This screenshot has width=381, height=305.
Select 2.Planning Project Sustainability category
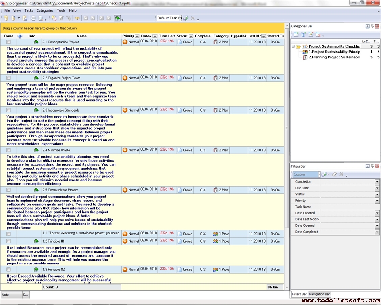333,57
